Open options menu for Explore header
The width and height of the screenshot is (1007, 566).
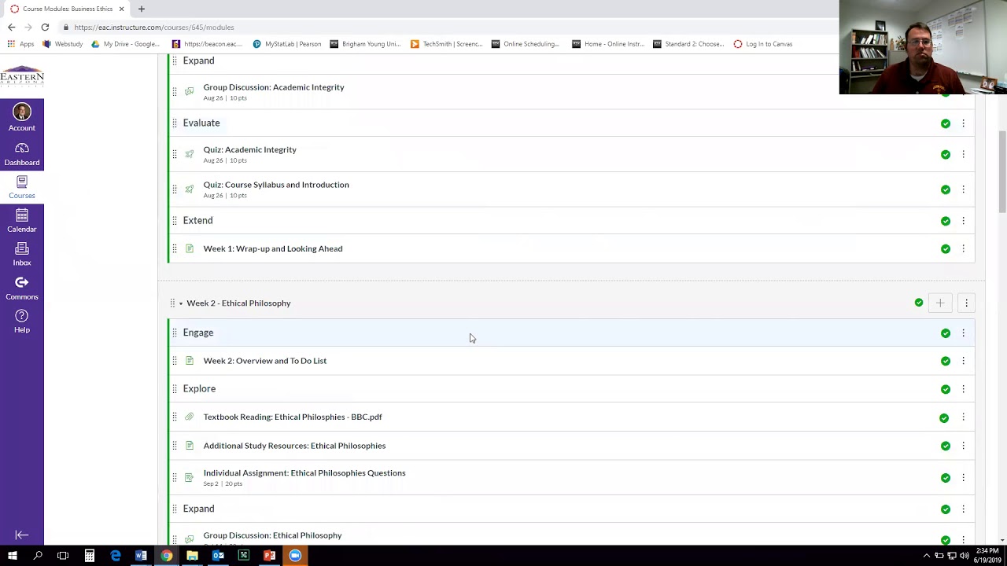pos(963,389)
